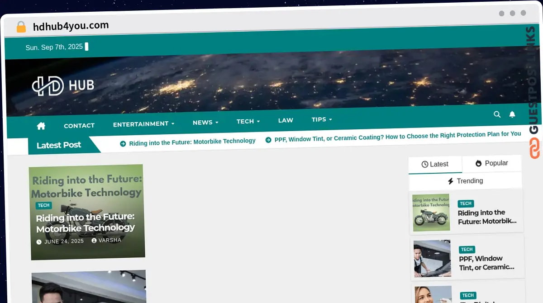Go to the Law menu item
The image size is (543, 303).
point(286,120)
